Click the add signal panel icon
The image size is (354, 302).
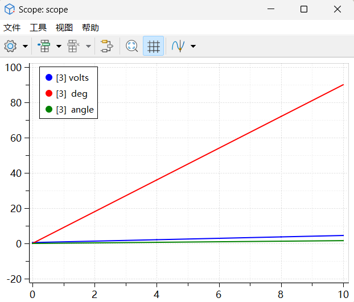pyautogui.click(x=44, y=46)
